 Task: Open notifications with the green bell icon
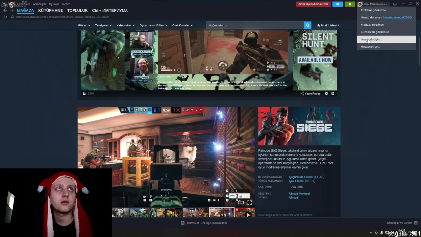(350, 4)
